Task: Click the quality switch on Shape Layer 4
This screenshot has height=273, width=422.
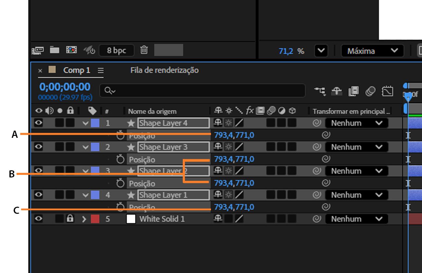Action: tap(239, 123)
